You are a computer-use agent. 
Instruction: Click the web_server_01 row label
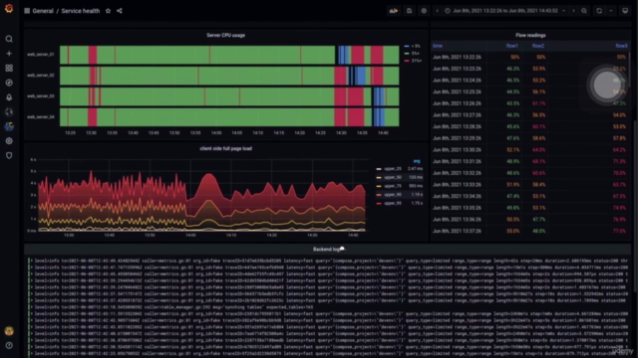click(x=41, y=54)
